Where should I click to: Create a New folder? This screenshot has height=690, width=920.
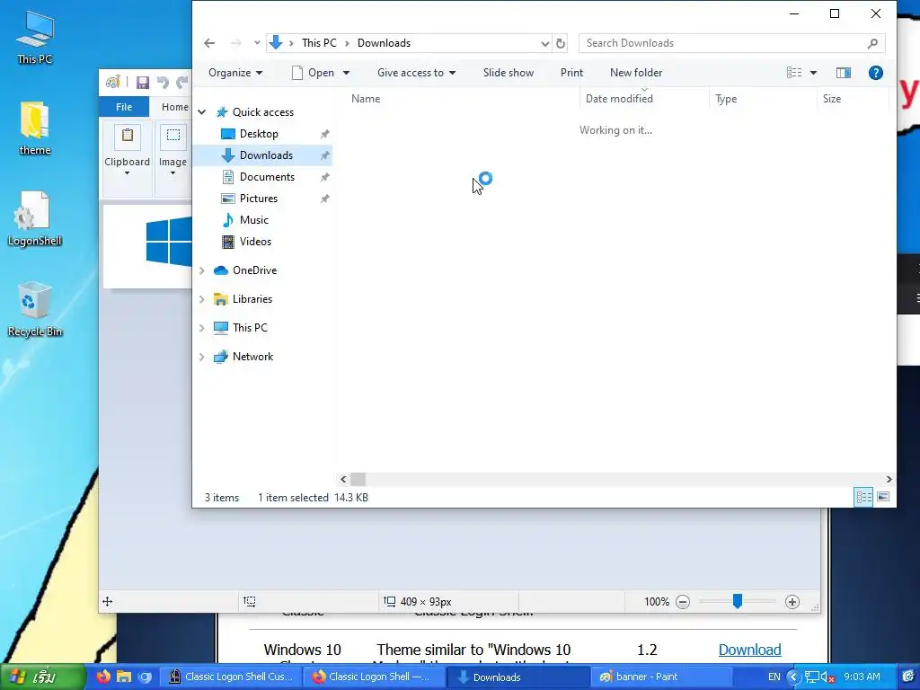pos(636,73)
